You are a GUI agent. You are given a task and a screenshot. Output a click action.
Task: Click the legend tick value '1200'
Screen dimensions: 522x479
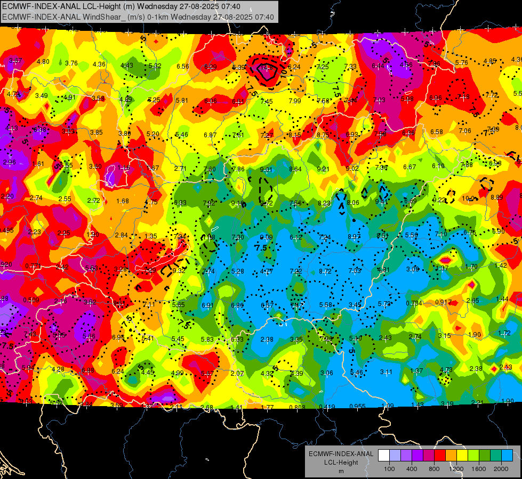(x=456, y=469)
